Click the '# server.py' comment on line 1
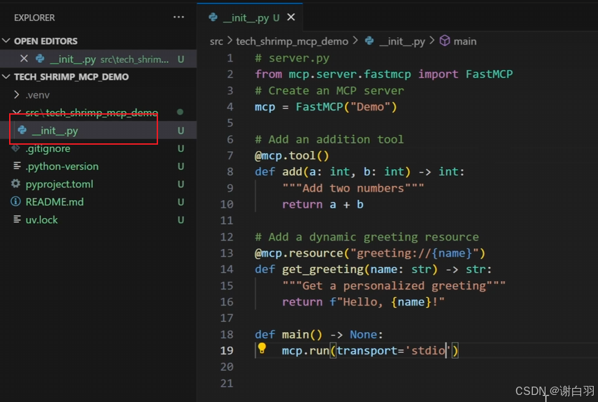 pyautogui.click(x=292, y=58)
